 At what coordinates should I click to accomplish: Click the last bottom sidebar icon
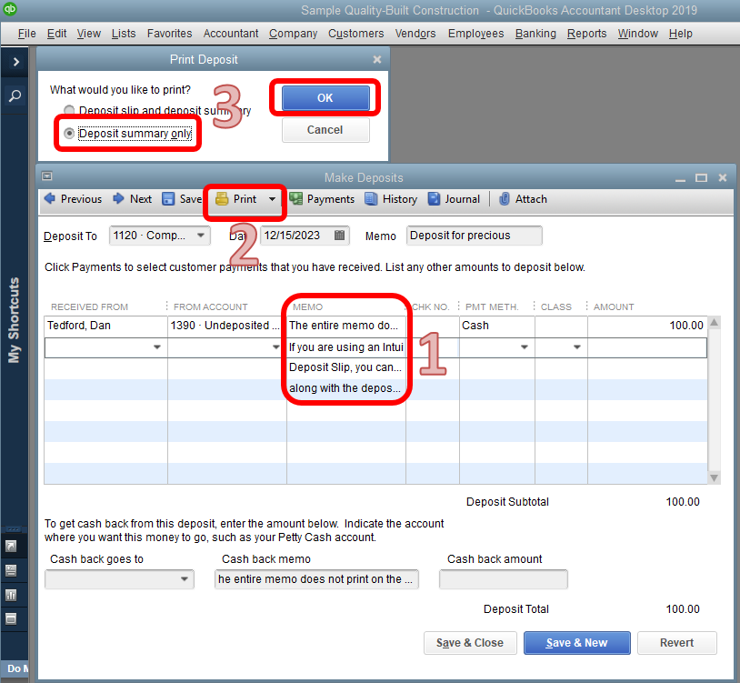pos(11,618)
